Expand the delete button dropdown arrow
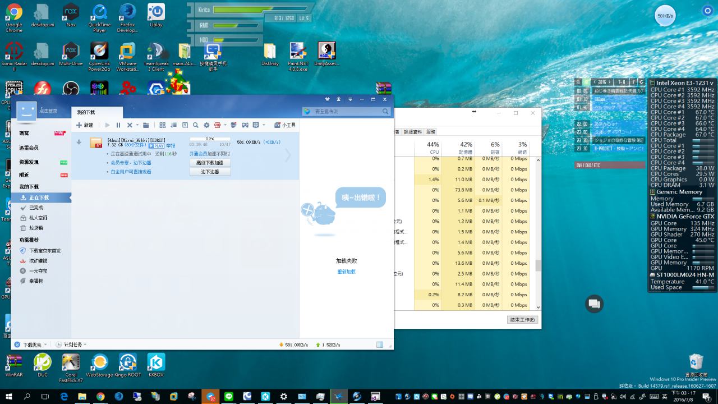The width and height of the screenshot is (718, 404). (136, 125)
